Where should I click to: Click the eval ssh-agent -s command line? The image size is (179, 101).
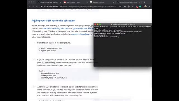click(x=51, y=48)
